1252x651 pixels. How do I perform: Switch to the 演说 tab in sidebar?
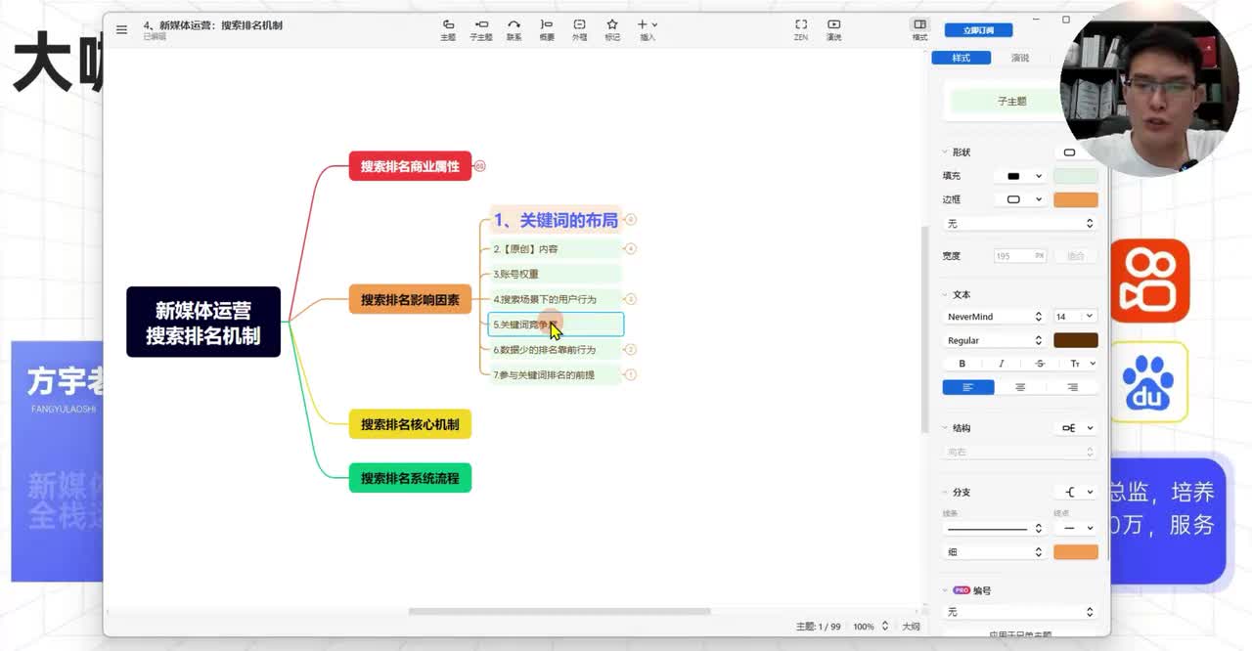(x=1020, y=58)
